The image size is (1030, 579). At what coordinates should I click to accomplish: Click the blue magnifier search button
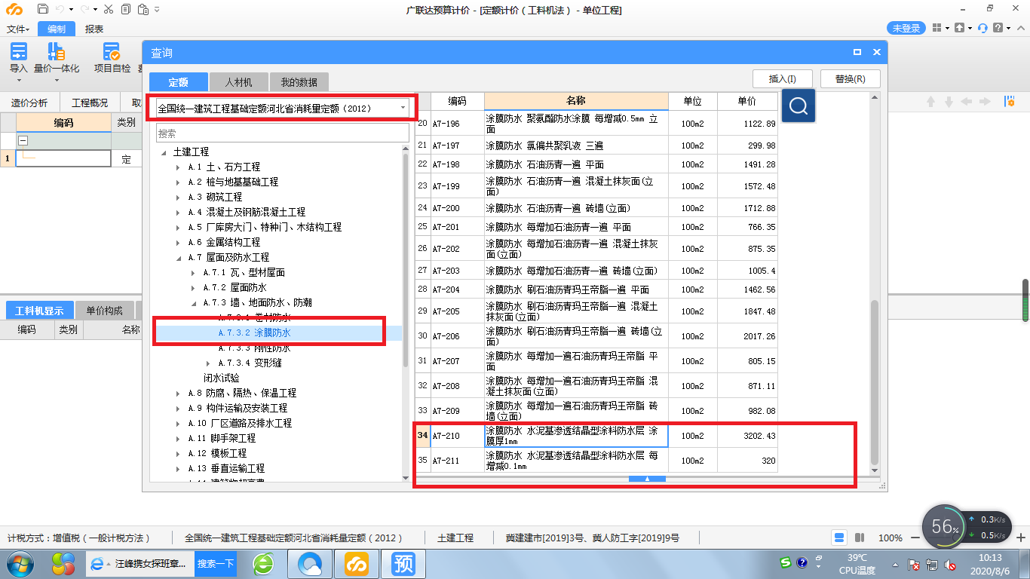click(799, 106)
